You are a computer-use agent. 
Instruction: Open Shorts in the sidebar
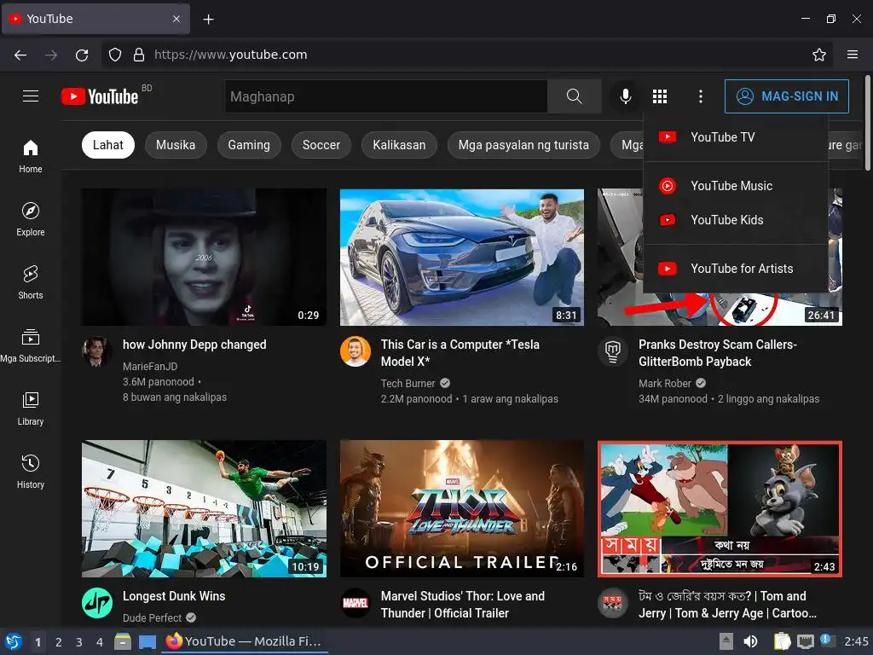[x=31, y=282]
